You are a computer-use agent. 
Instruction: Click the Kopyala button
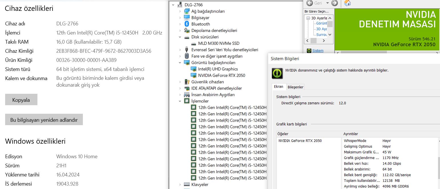pyautogui.click(x=21, y=100)
